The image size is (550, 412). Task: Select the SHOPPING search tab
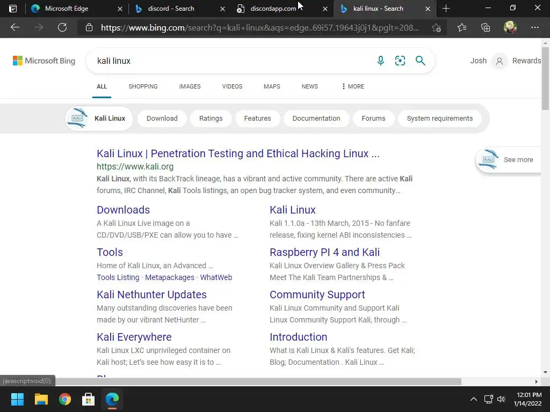(x=143, y=86)
